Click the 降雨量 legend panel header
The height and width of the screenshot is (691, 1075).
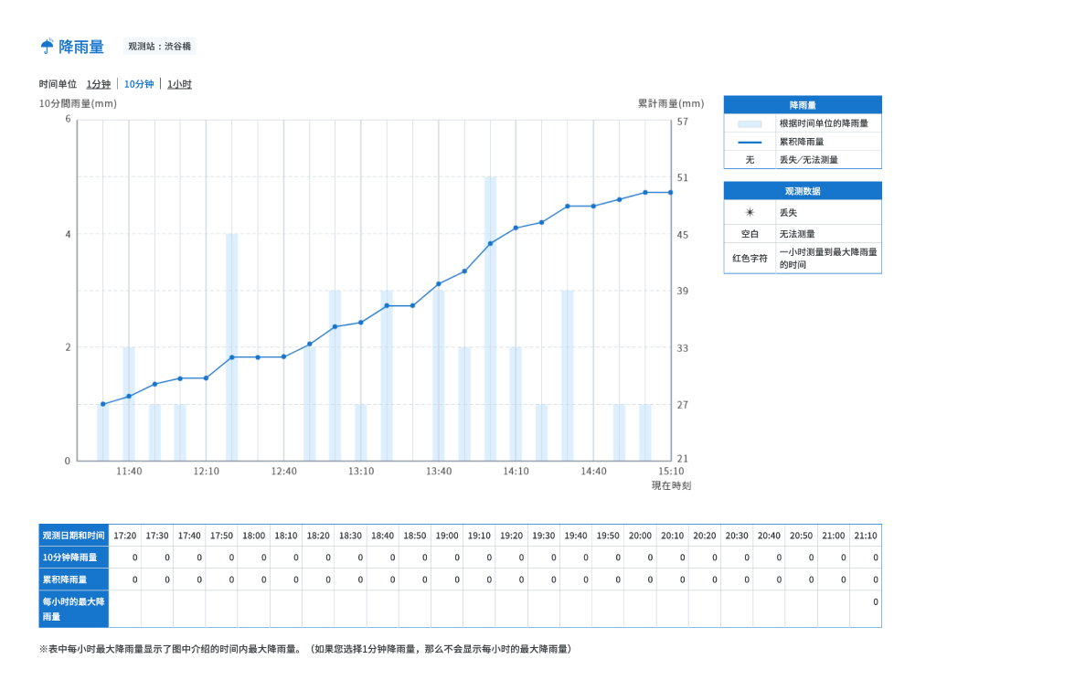click(x=803, y=105)
